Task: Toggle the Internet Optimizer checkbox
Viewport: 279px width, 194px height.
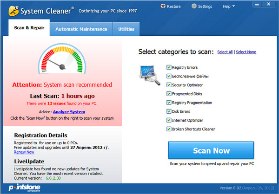Action: coord(169,120)
